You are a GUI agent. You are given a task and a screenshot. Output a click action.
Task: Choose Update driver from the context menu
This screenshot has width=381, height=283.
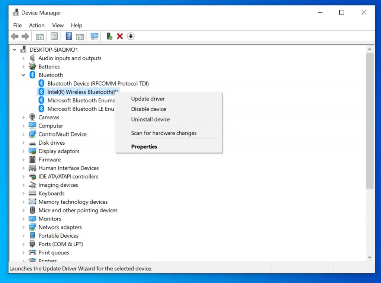148,99
